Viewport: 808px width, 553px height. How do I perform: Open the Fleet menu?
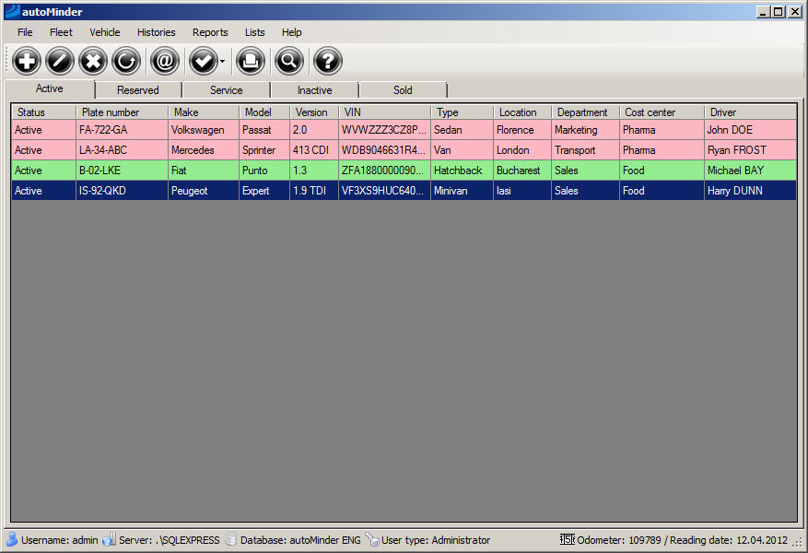coord(61,32)
